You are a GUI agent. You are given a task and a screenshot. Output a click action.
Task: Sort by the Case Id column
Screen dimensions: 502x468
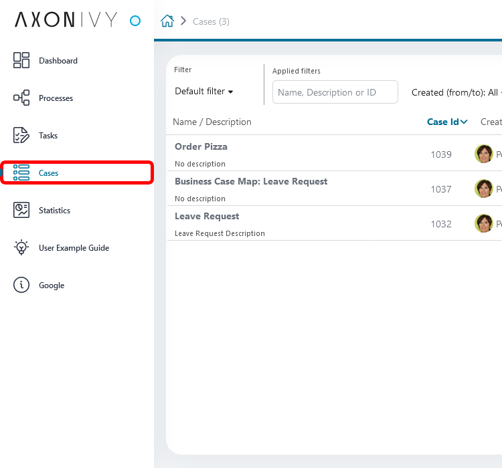[x=447, y=122]
